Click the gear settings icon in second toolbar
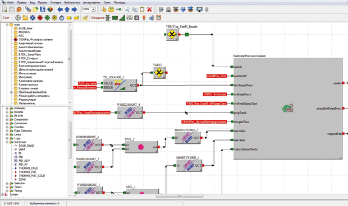The width and height of the screenshot is (348, 206). coord(18,18)
